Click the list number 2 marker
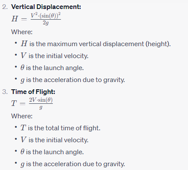Image resolution: width=188 pixels, height=170 pixels. pos(5,7)
